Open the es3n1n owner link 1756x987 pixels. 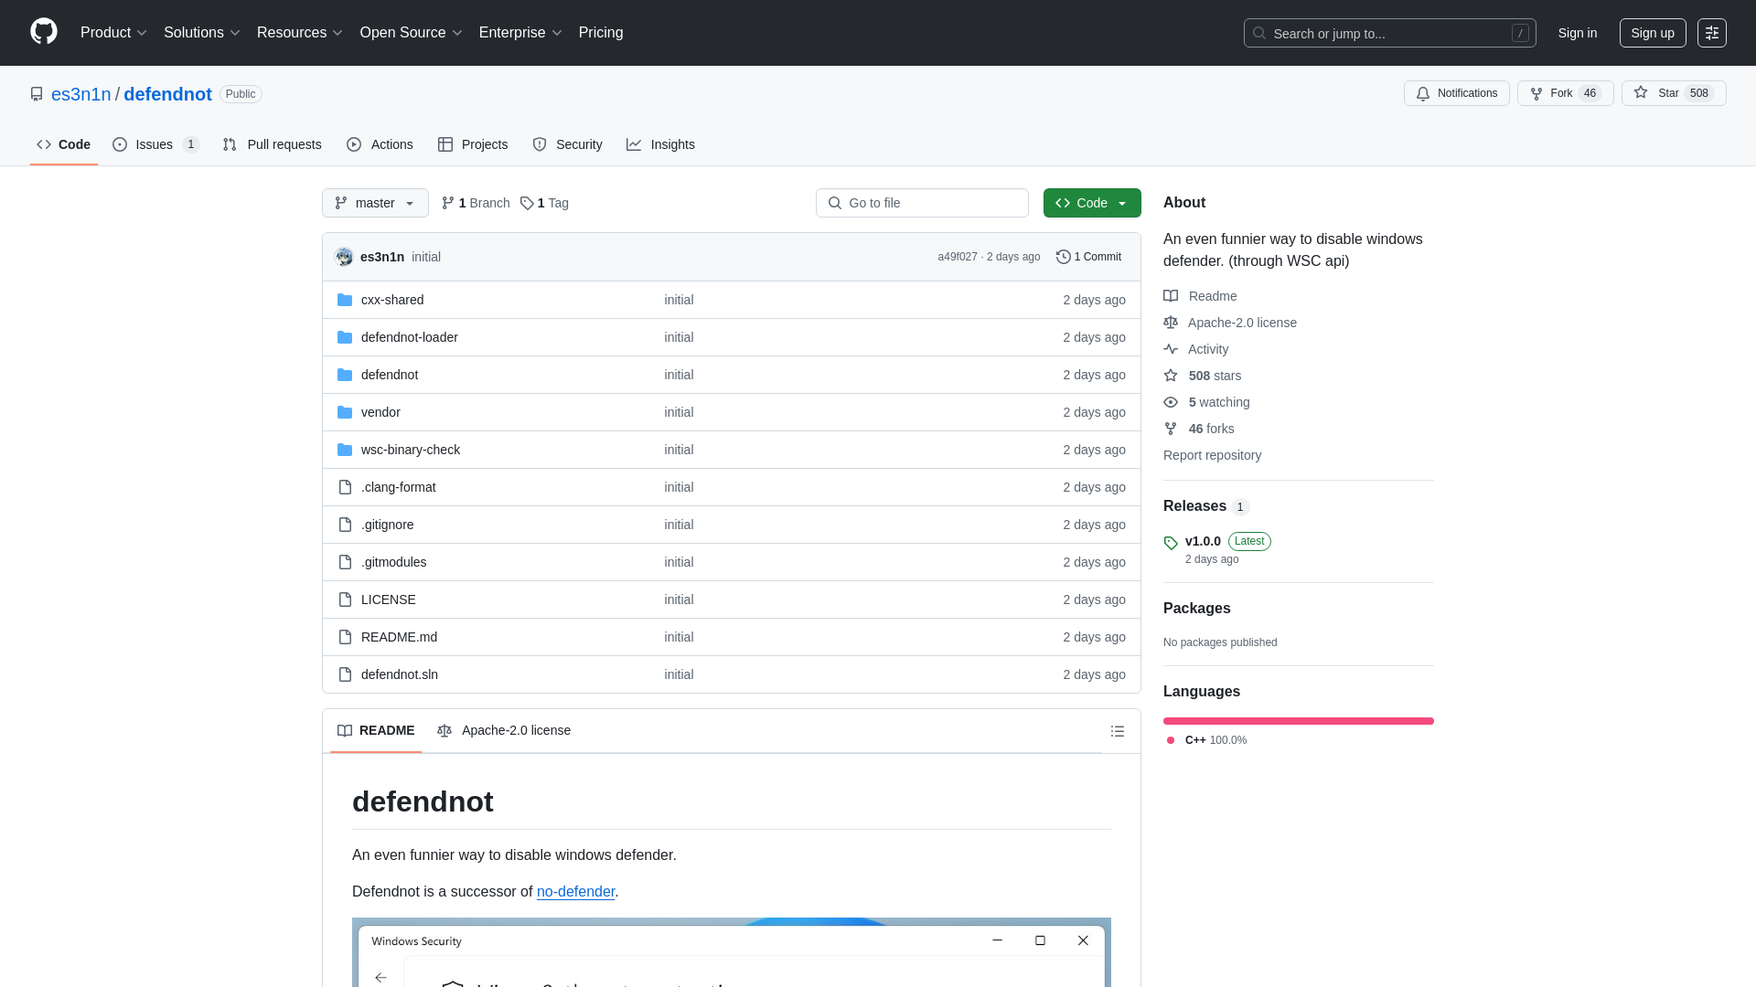pyautogui.click(x=80, y=94)
